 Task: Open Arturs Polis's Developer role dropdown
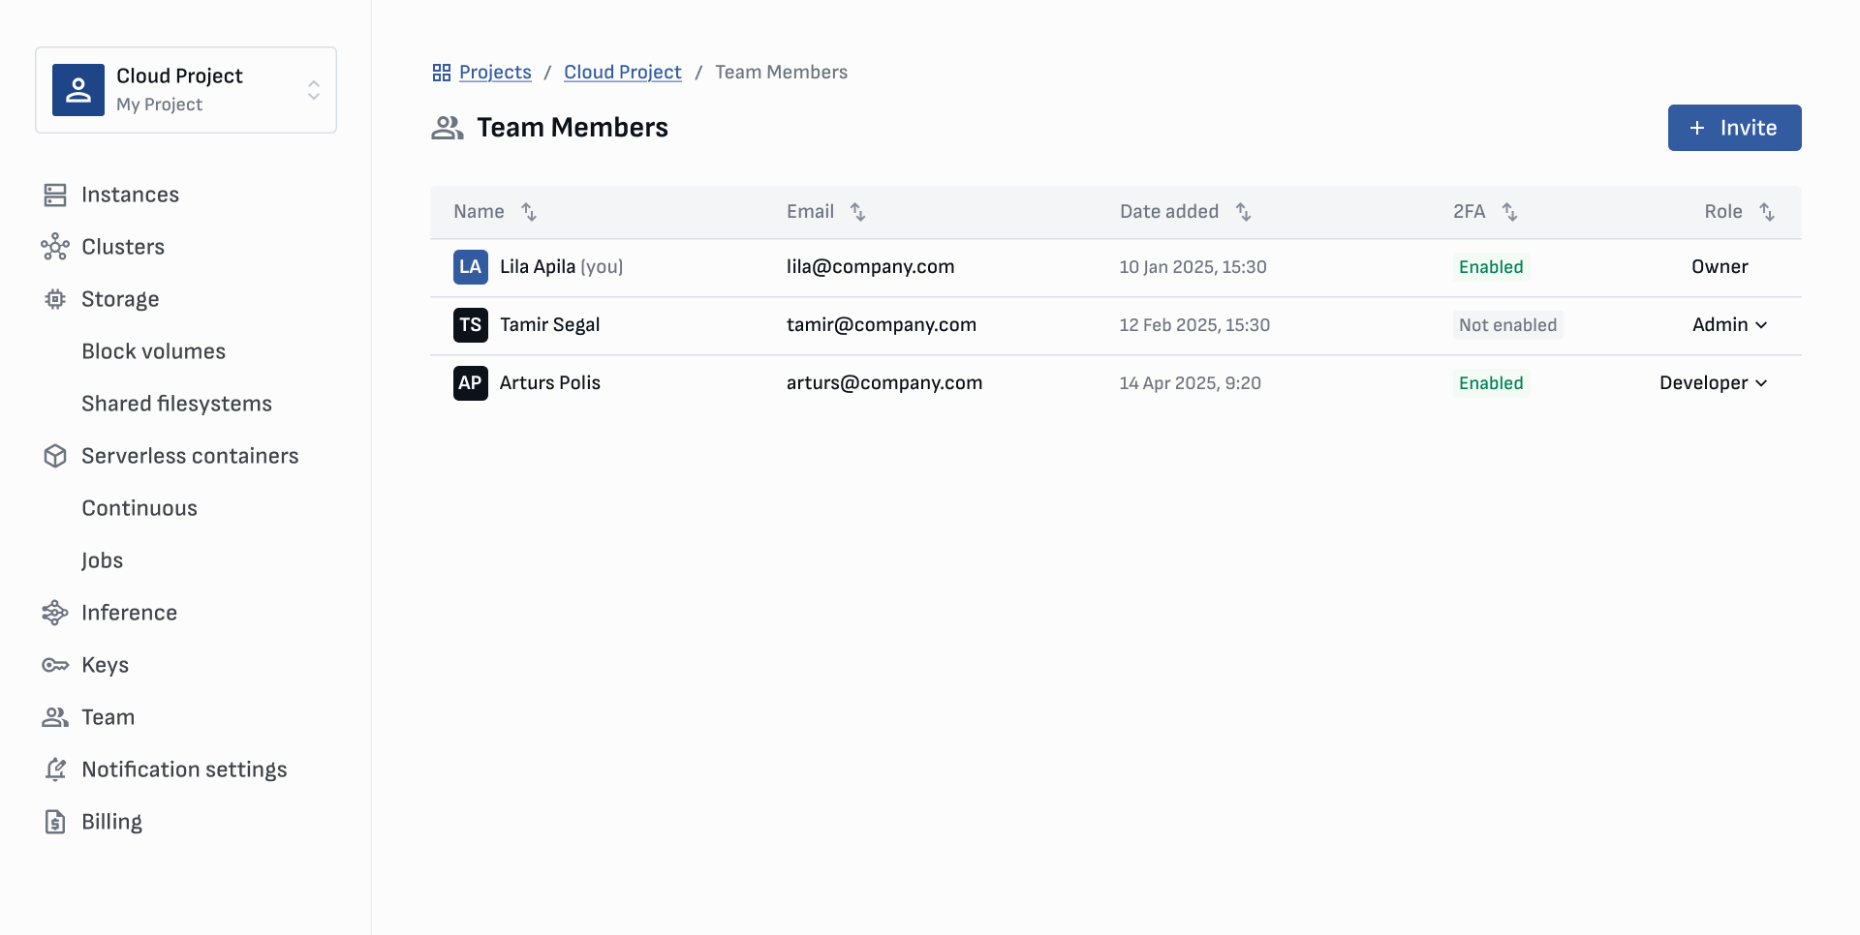[x=1713, y=383]
